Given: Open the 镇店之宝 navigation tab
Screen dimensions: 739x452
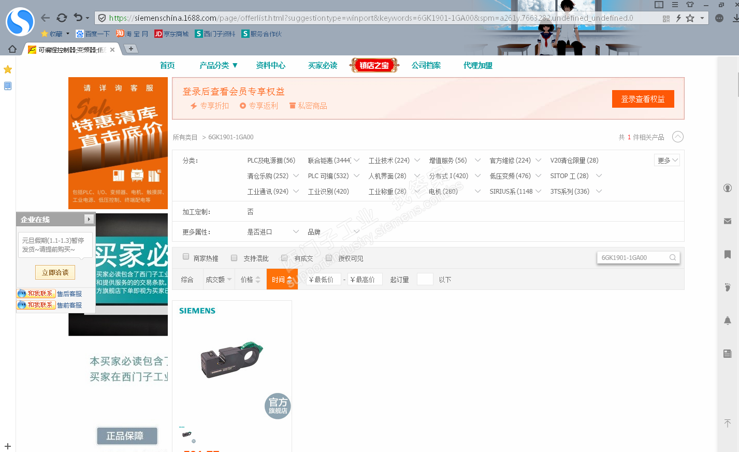Looking at the screenshot, I should (374, 65).
